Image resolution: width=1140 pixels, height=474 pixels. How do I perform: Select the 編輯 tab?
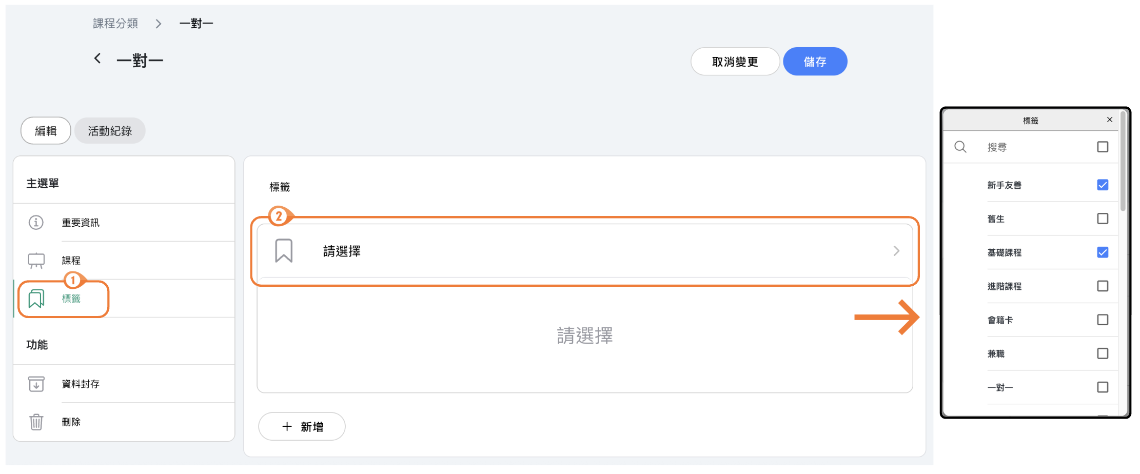pyautogui.click(x=46, y=131)
